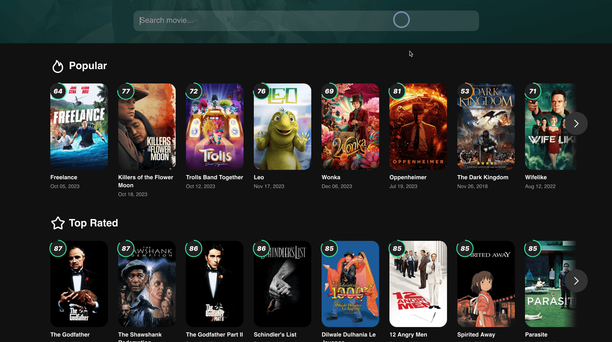The width and height of the screenshot is (612, 342).
Task: Click the 12 Angry Men poster
Action: (x=418, y=284)
